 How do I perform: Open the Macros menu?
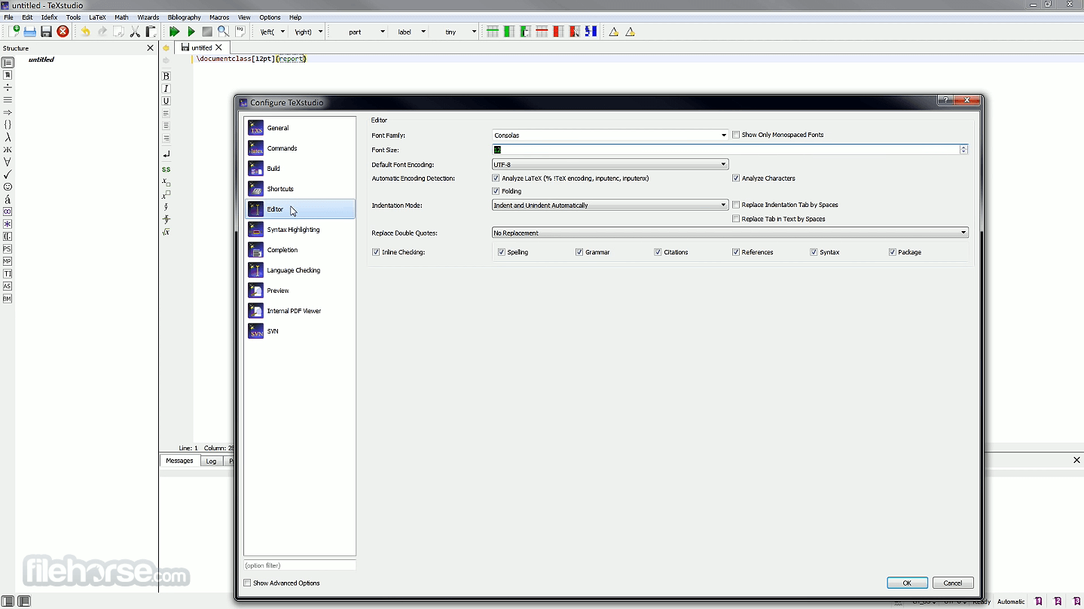tap(219, 17)
